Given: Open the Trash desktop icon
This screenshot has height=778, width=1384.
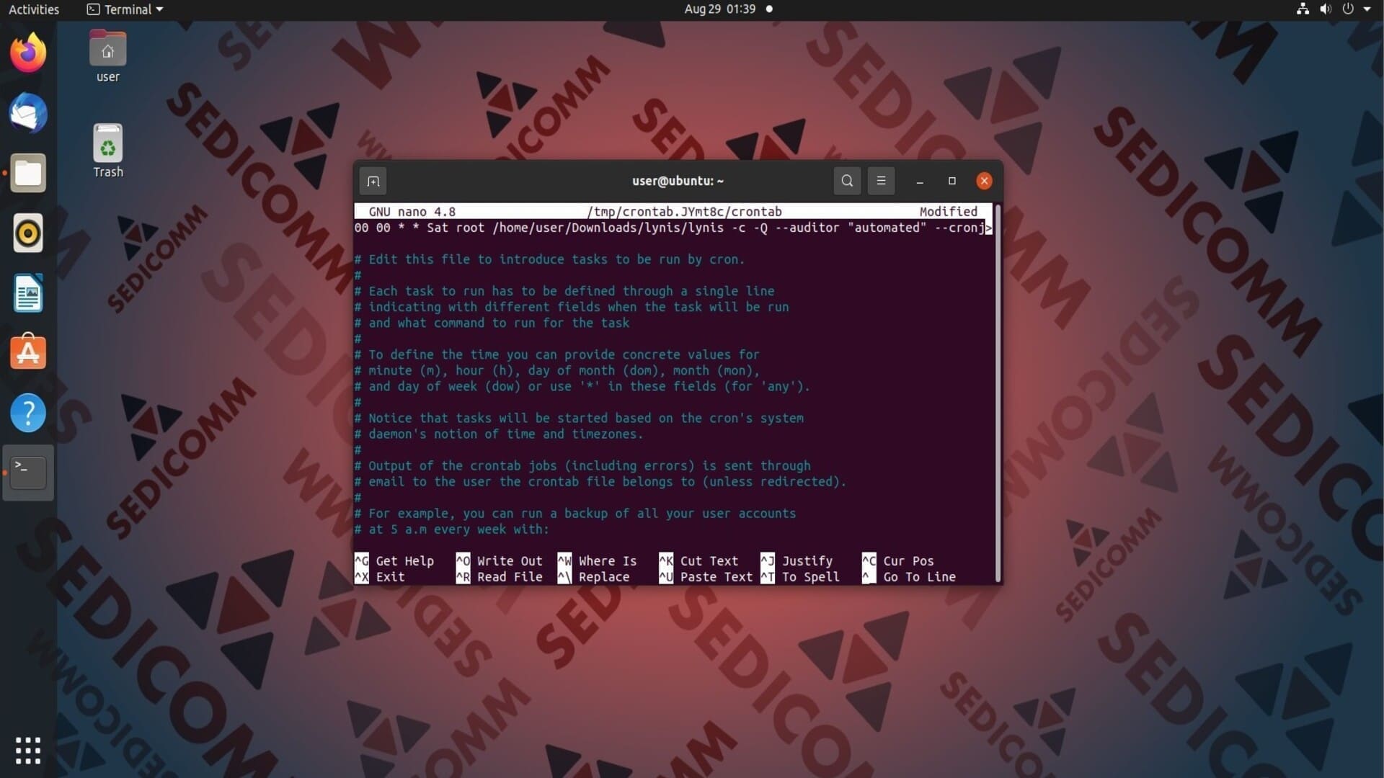Looking at the screenshot, I should tap(107, 151).
